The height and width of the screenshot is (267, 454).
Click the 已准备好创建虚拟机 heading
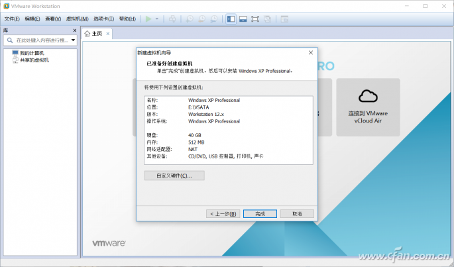pos(170,64)
